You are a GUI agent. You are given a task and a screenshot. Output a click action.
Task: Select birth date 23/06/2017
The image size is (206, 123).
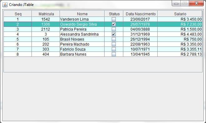(140, 19)
